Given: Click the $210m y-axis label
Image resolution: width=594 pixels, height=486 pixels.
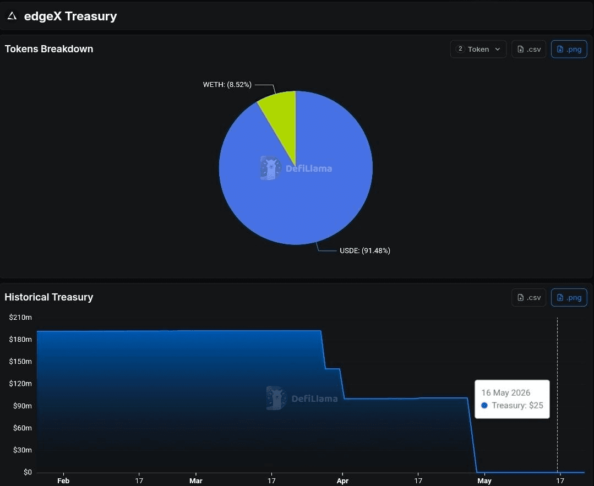Looking at the screenshot, I should point(20,318).
